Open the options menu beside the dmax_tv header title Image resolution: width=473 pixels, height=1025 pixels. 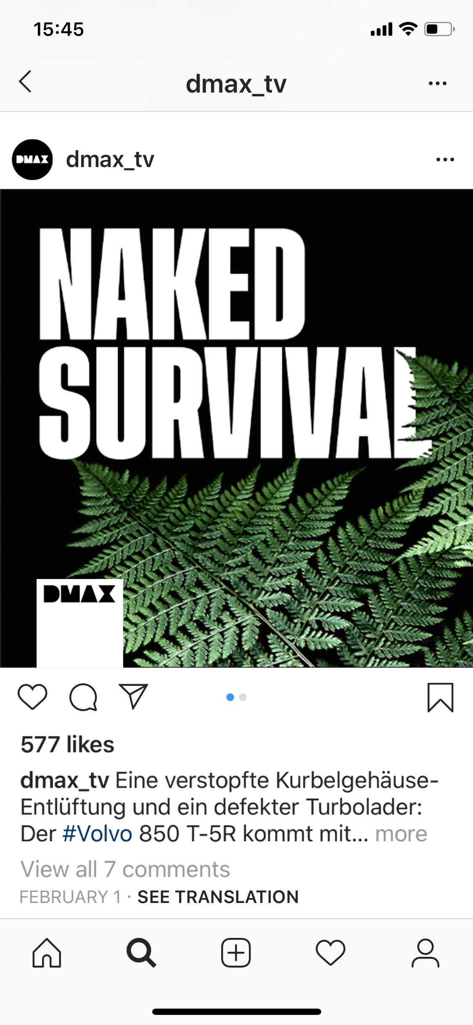pyautogui.click(x=437, y=83)
